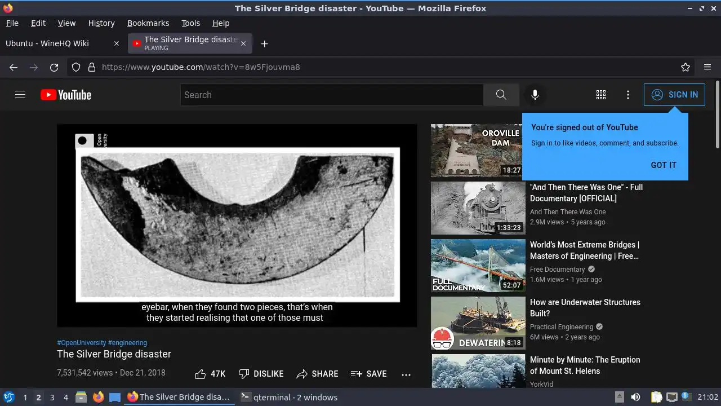
Task: Open Firefox tracking protection shield
Action: (76, 67)
